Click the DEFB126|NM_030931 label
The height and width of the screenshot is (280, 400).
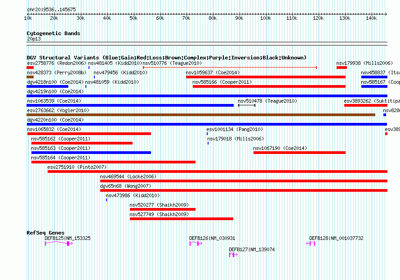pyautogui.click(x=212, y=238)
